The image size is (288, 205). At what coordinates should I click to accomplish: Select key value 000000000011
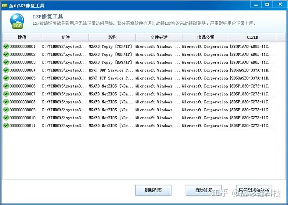tap(22, 125)
